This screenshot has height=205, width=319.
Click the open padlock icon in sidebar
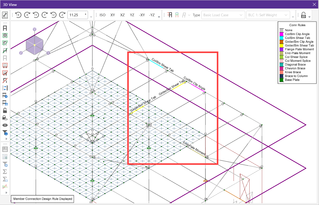[5, 110]
